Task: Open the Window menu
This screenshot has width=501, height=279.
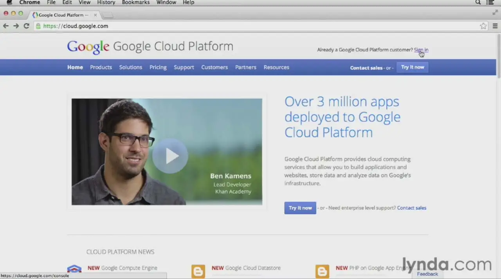Action: coord(166,2)
